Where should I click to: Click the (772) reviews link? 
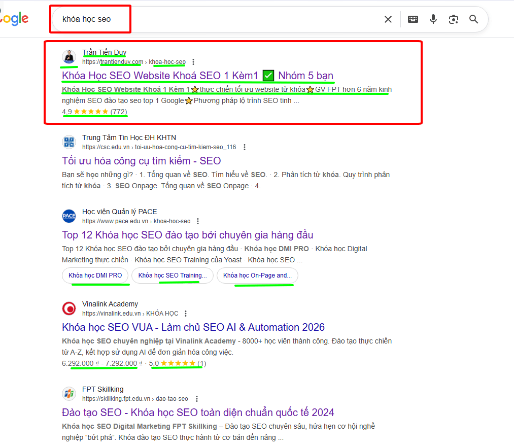pyautogui.click(x=120, y=111)
